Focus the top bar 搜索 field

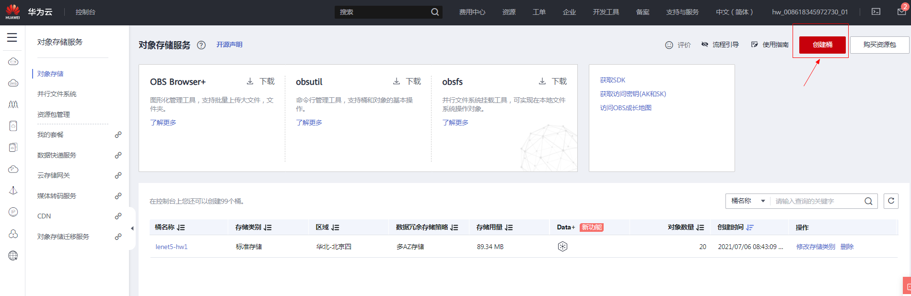[383, 12]
